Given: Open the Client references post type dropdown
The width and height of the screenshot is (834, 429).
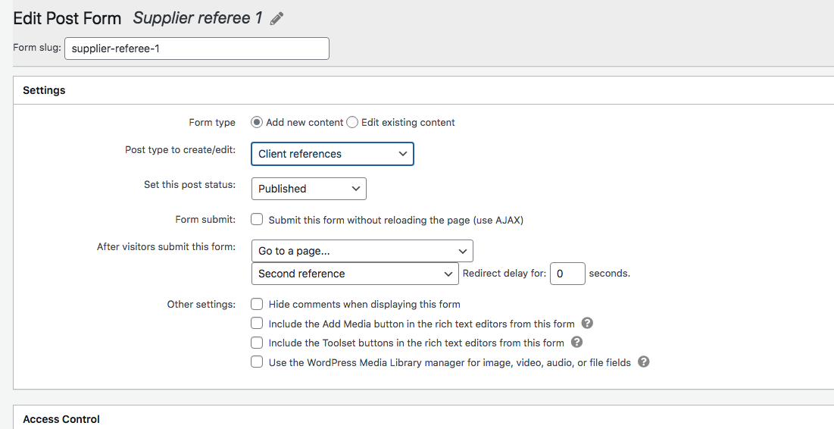Looking at the screenshot, I should pyautogui.click(x=333, y=154).
